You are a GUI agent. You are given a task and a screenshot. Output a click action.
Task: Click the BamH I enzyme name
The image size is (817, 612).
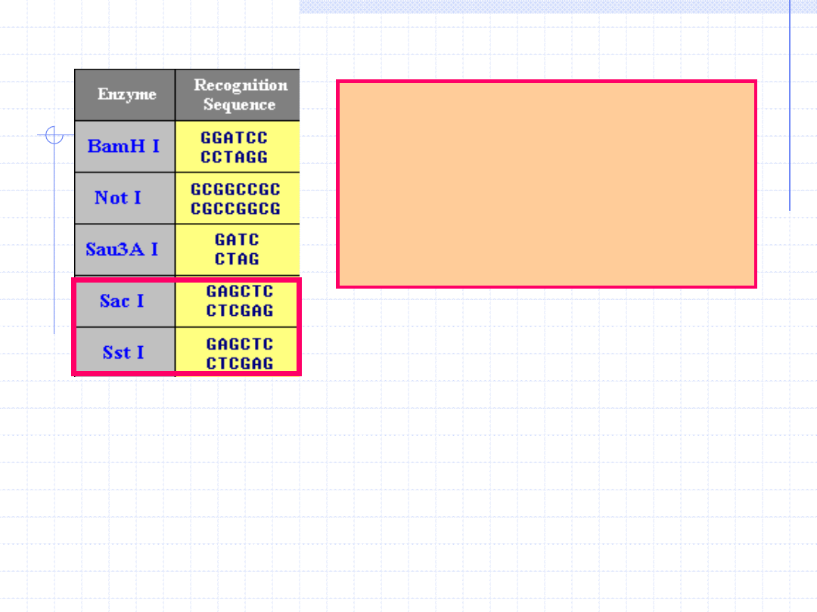pyautogui.click(x=123, y=146)
